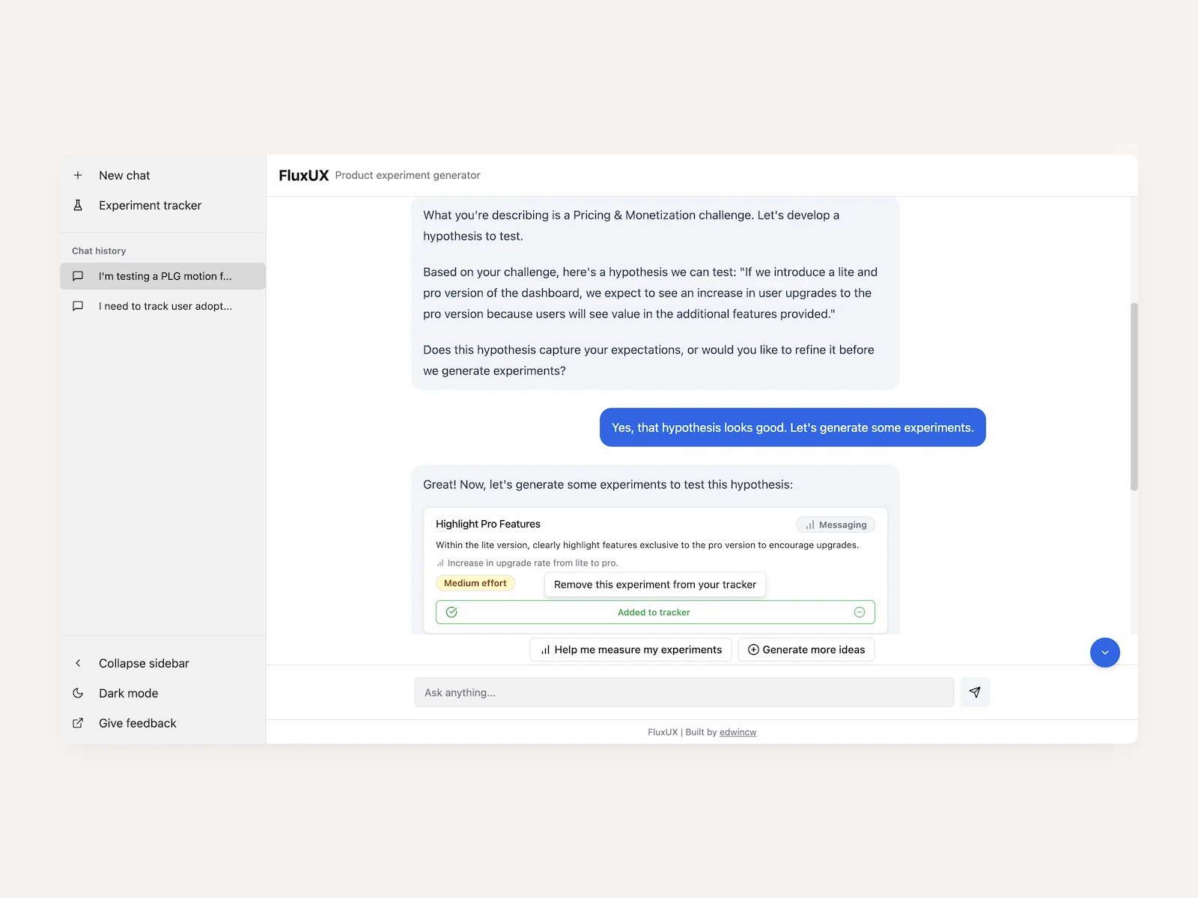
Task: Click the small metric icon before Increase in upgrade rate
Action: (x=440, y=563)
